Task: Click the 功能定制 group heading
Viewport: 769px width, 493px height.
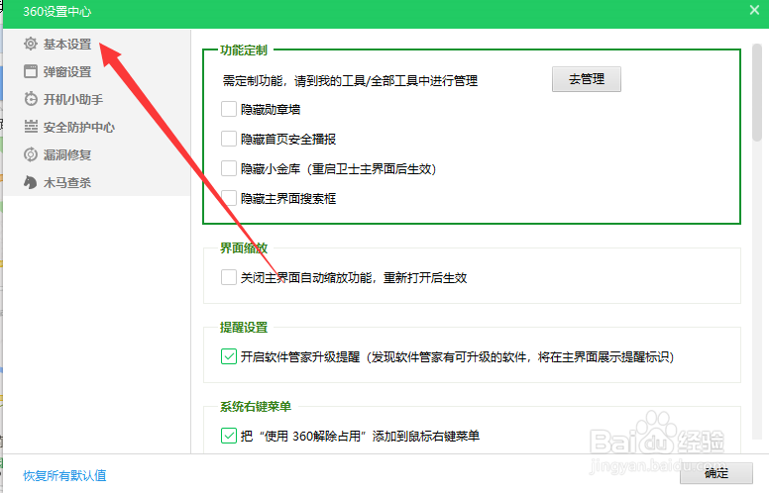Action: 244,49
